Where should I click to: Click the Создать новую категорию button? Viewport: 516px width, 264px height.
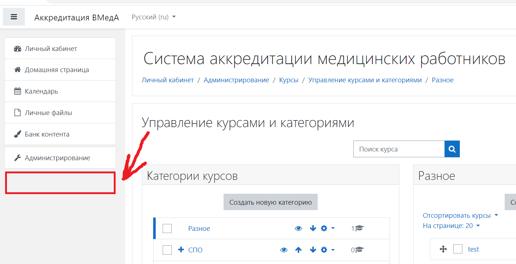270,202
